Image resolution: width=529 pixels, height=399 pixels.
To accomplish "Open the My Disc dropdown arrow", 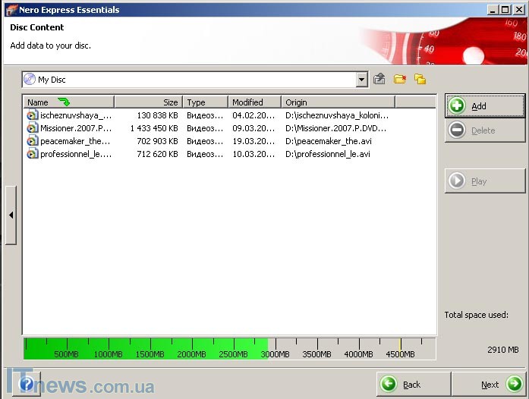I will tap(361, 79).
